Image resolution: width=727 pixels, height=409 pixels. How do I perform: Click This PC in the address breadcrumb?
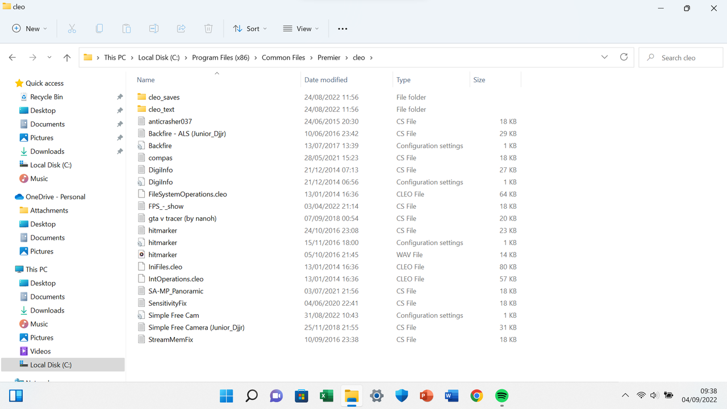(115, 57)
